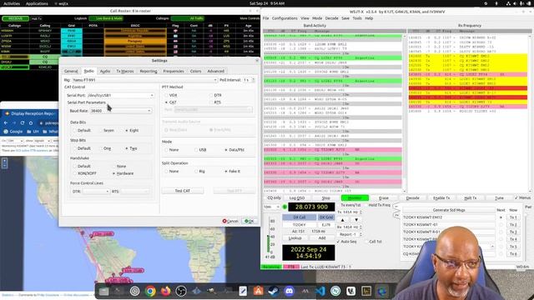Open Discord from the dock
The height and width of the screenshot is (300, 534).
click(x=290, y=291)
